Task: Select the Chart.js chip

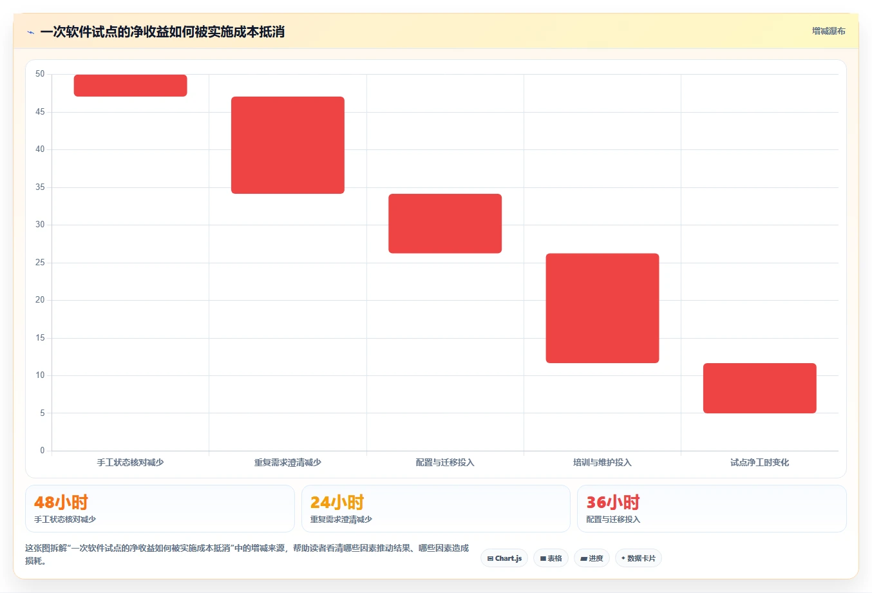Action: (504, 558)
